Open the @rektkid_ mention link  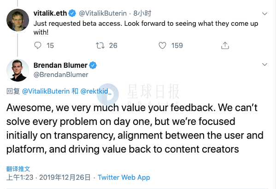tap(96, 91)
